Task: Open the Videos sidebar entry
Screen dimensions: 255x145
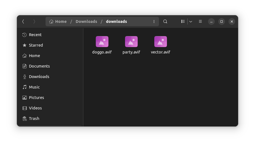Action: (x=35, y=108)
